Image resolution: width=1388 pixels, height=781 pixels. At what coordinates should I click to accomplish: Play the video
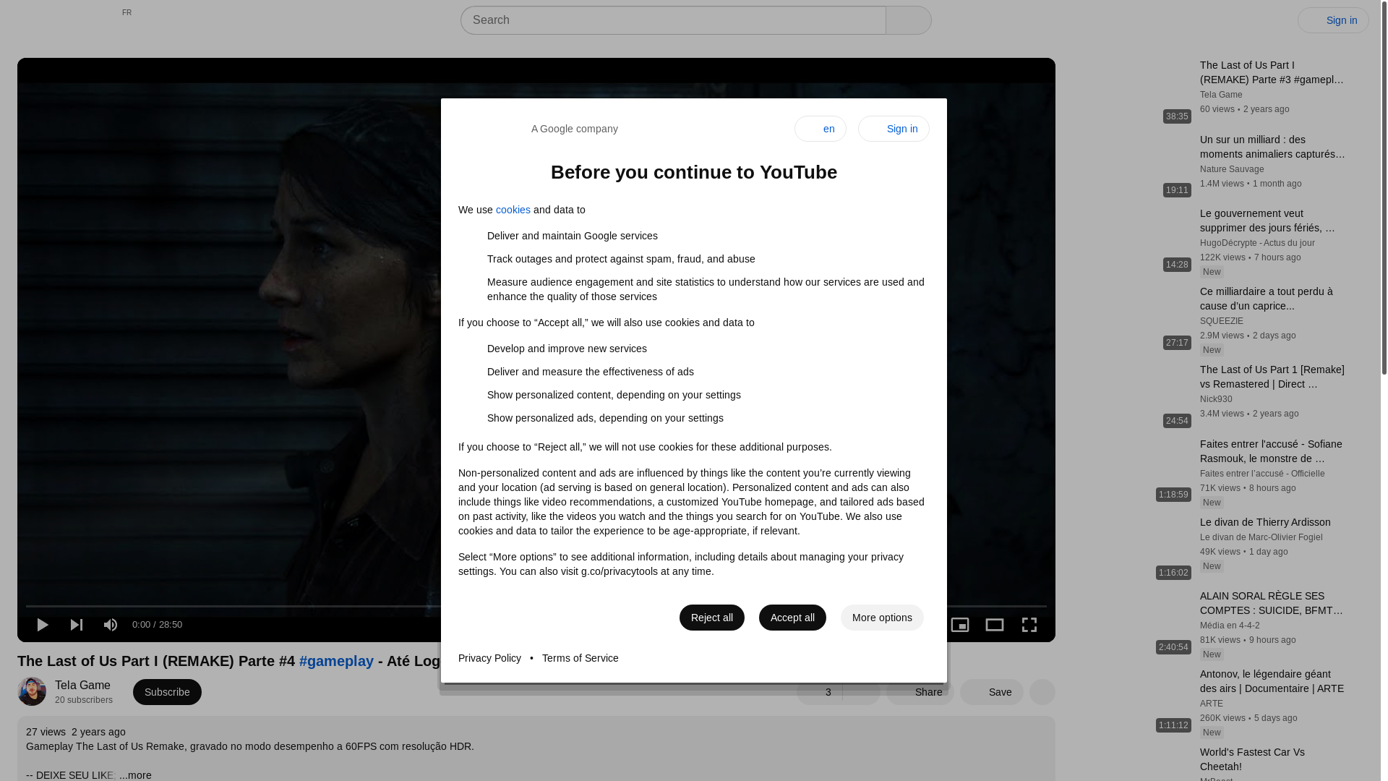42,625
